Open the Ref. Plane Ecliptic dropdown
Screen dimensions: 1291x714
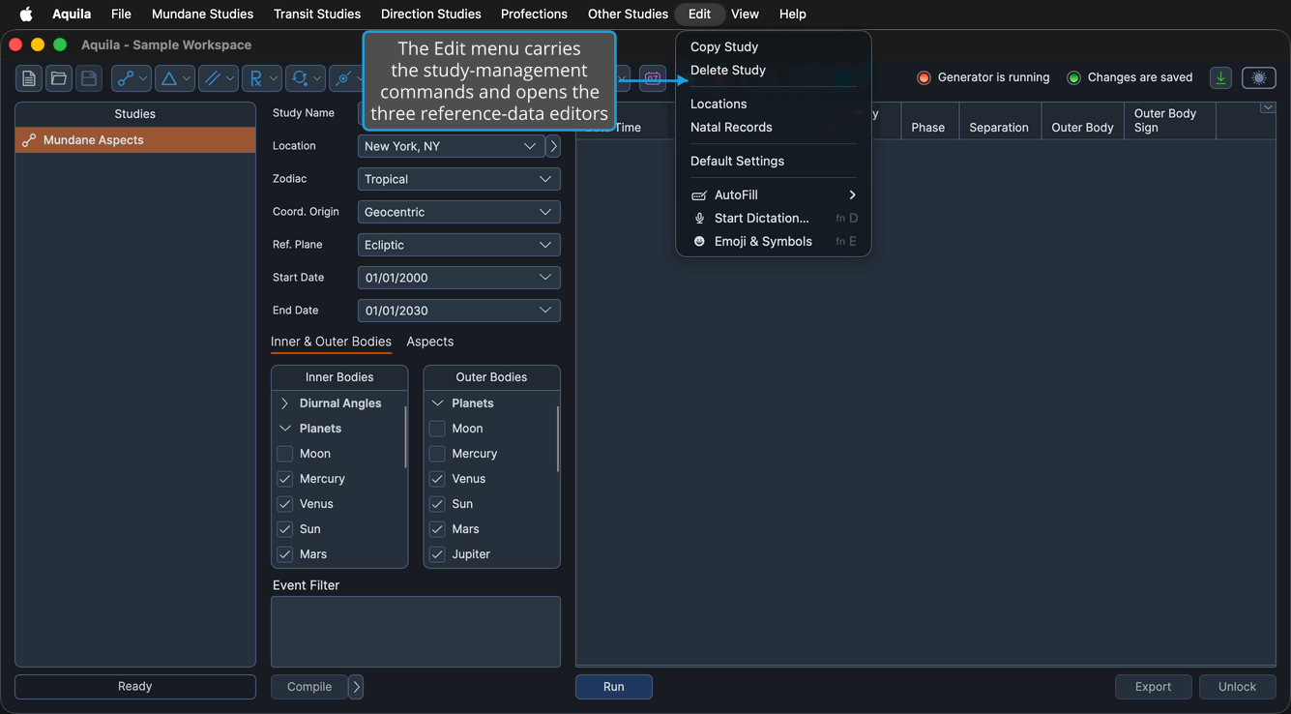(459, 245)
